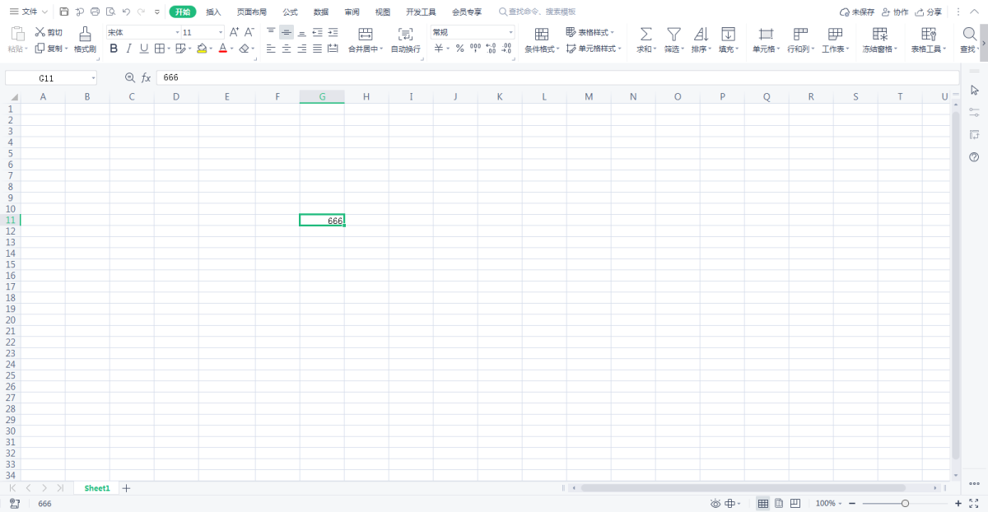Align cell text left
988x512 pixels.
tap(271, 49)
